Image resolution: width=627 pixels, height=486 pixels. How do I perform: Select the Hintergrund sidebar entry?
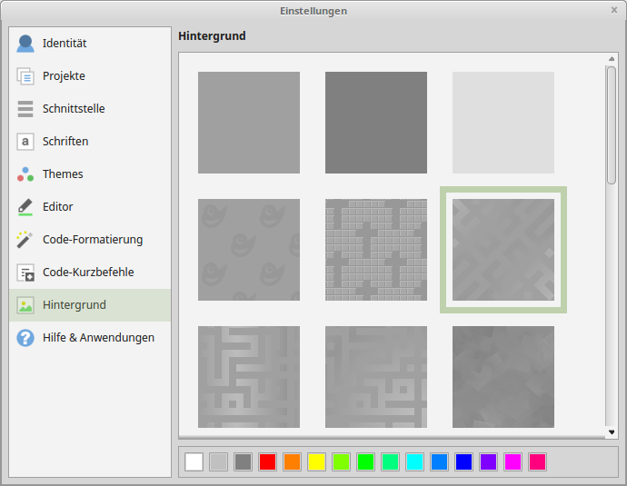(75, 305)
